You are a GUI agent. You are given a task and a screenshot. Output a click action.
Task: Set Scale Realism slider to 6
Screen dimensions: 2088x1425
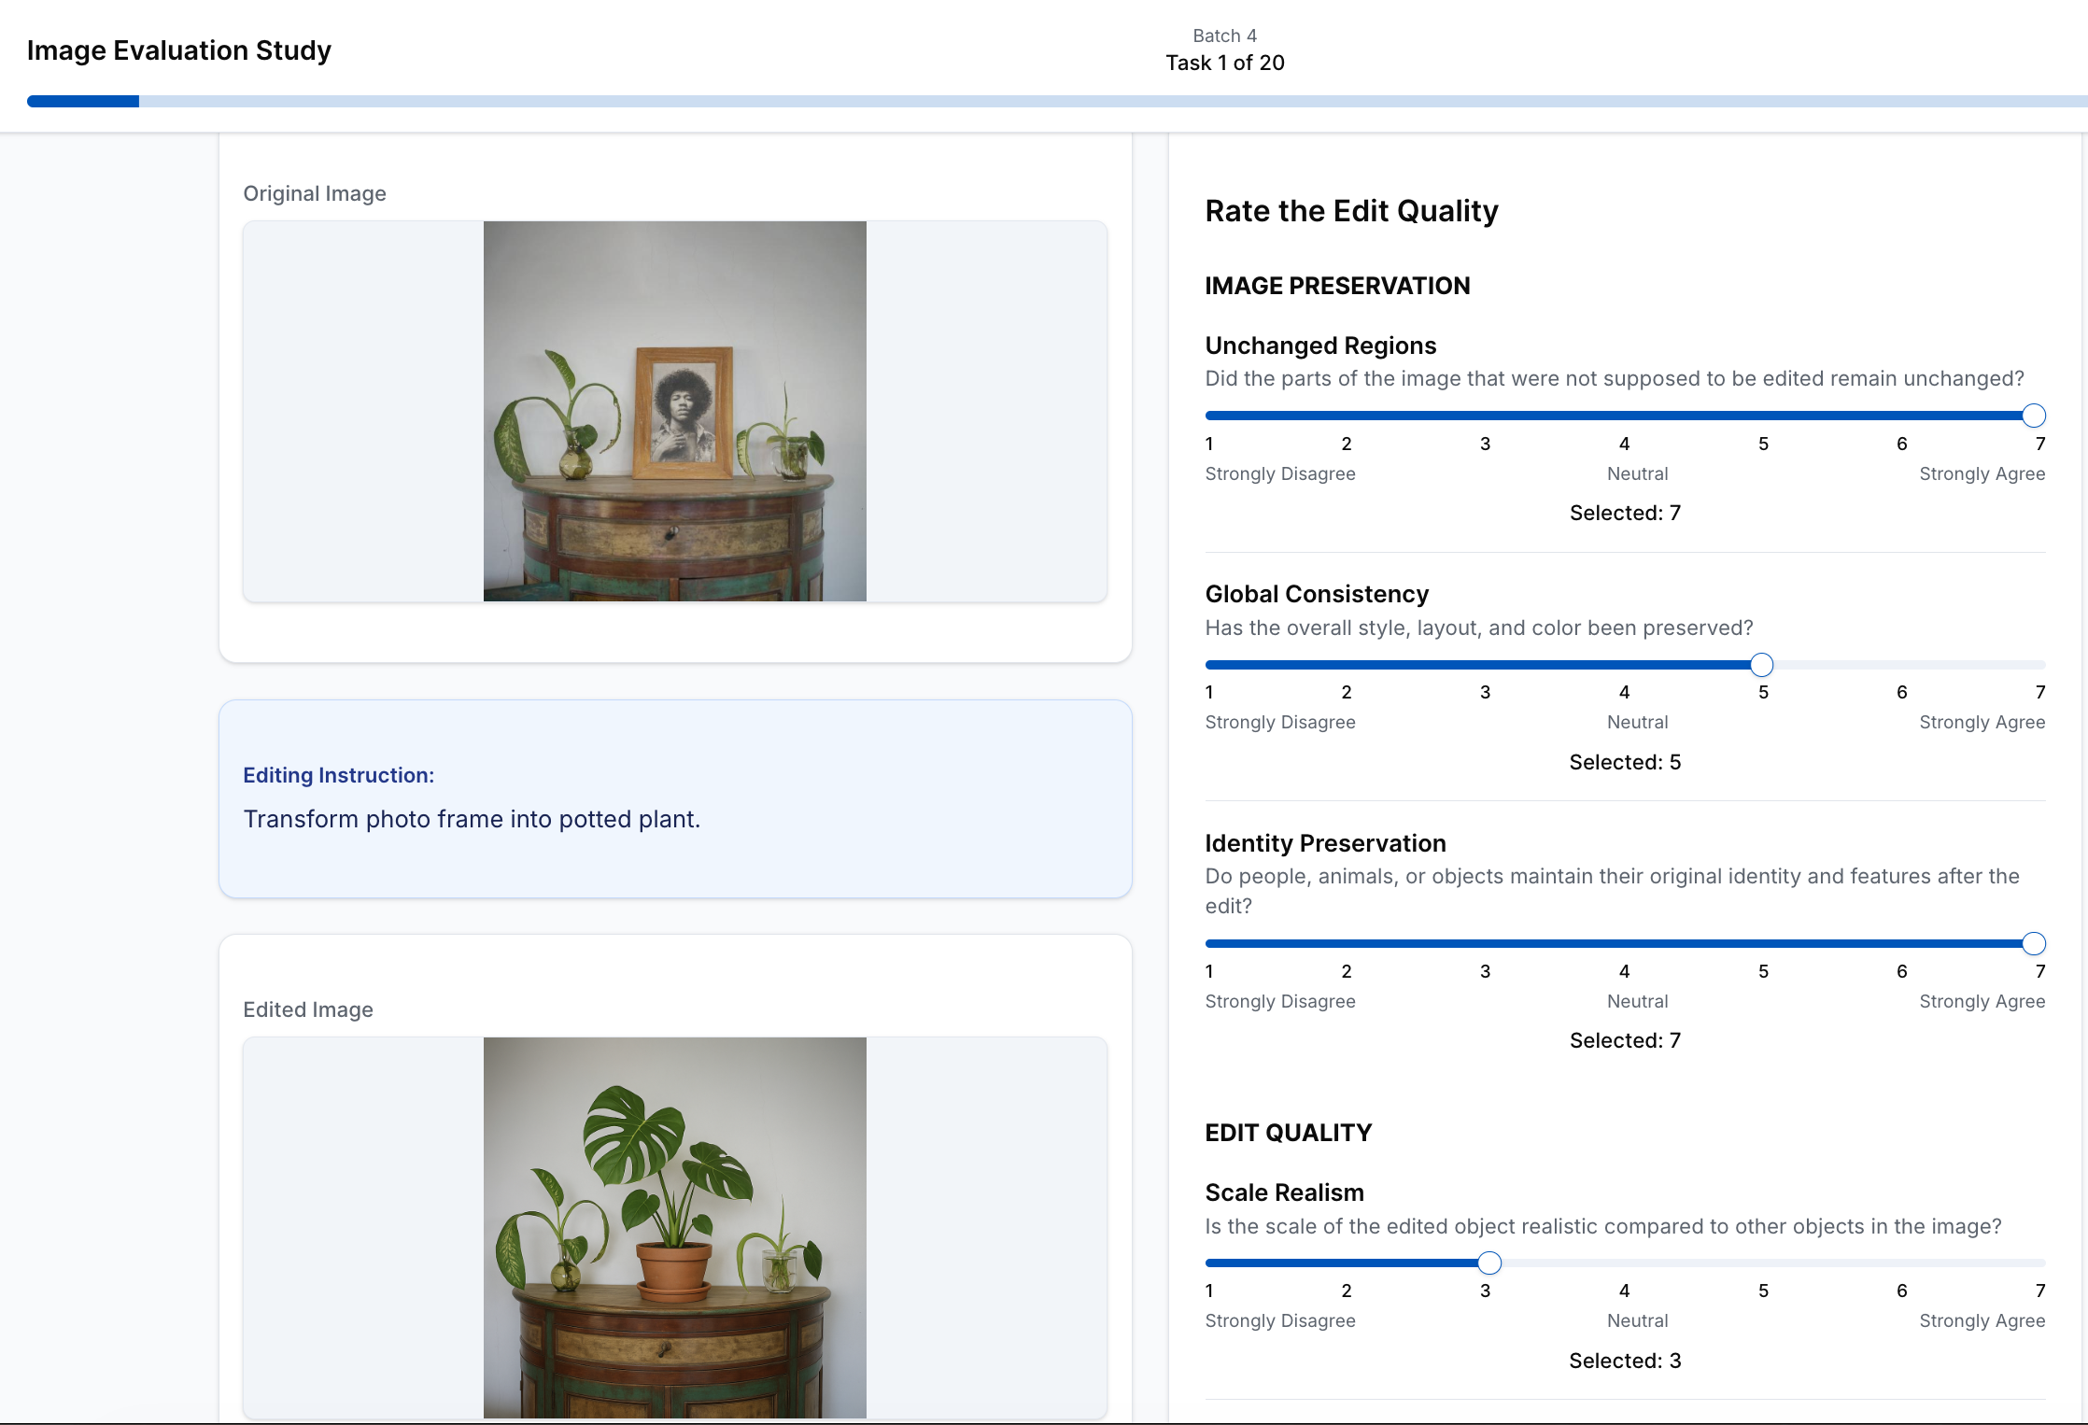1898,1263
